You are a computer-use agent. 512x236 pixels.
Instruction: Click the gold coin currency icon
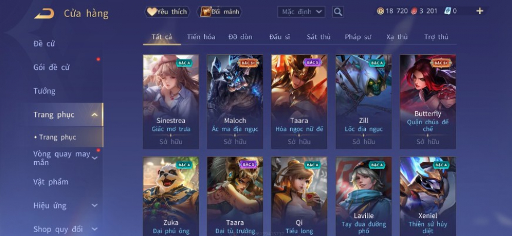click(380, 11)
